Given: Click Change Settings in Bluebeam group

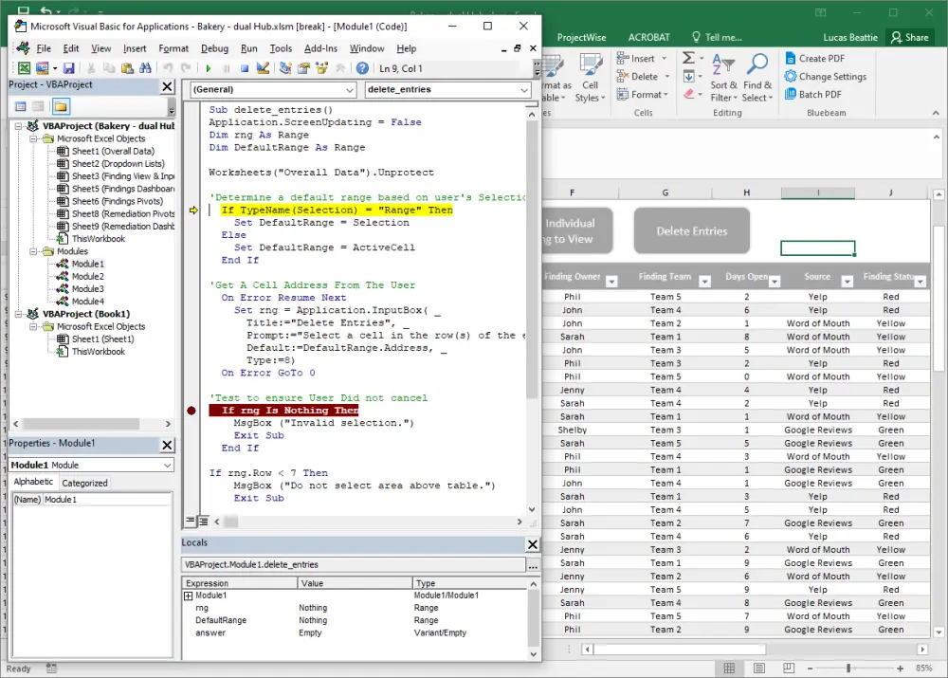Looking at the screenshot, I should (x=826, y=76).
